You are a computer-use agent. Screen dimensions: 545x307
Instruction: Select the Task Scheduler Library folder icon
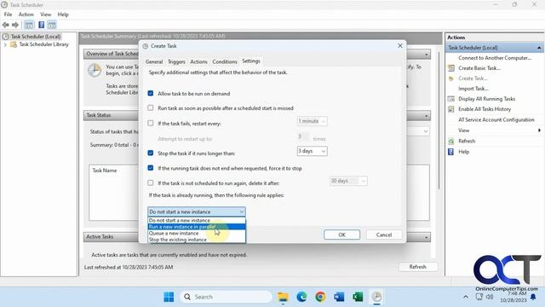tap(14, 44)
